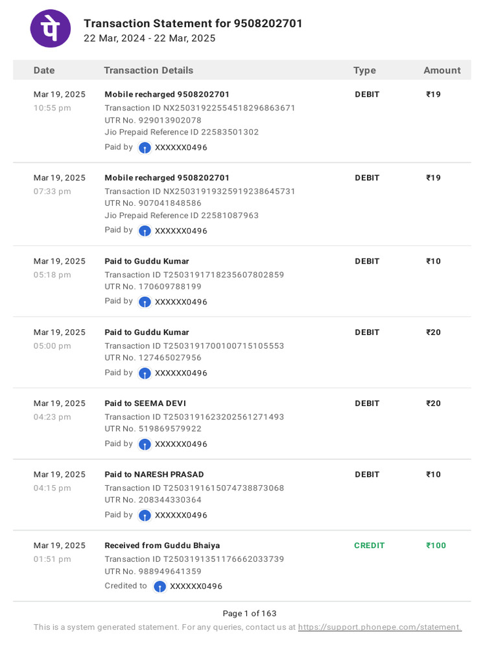498x665 pixels.
Task: Click bank icon for ₹20 Guddu Kumar payment
Action: [x=145, y=373]
